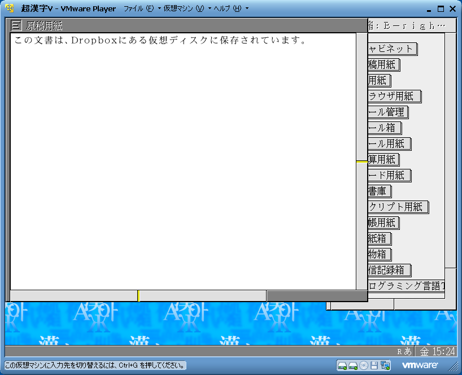The height and width of the screenshot is (375, 462).
Task: Click the VMware Player title bar icon
Action: click(x=10, y=8)
